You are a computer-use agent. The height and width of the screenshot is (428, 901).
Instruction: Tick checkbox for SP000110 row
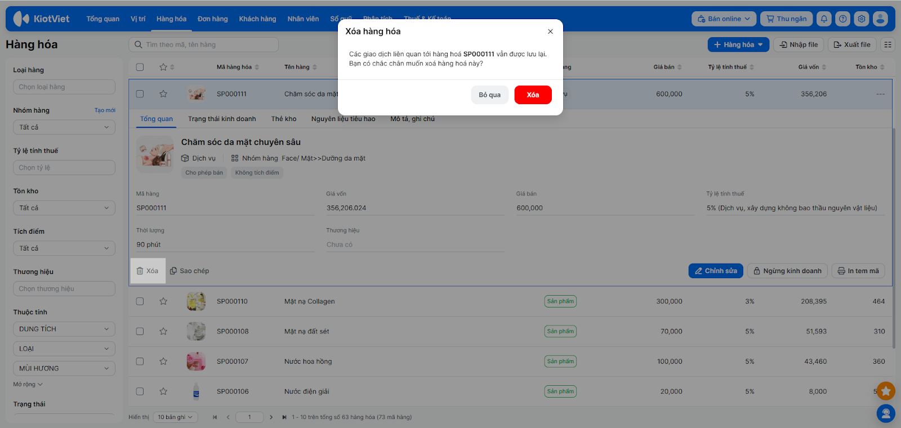(140, 301)
